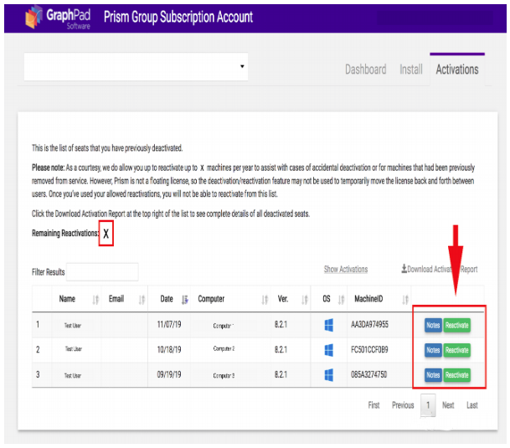The height and width of the screenshot is (448, 510).
Task: Sort table by Name column
Action: point(76,299)
